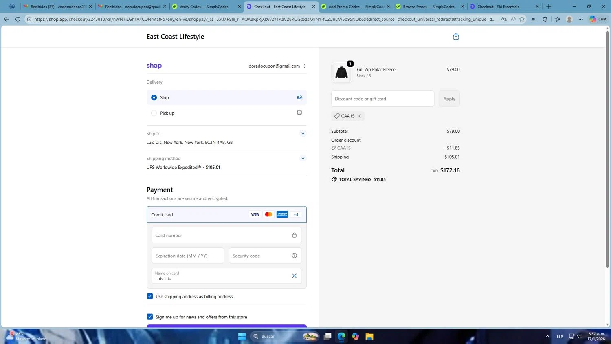611x344 pixels.
Task: Switch to the Recibidos (37) Gmail tab
Action: [58, 7]
